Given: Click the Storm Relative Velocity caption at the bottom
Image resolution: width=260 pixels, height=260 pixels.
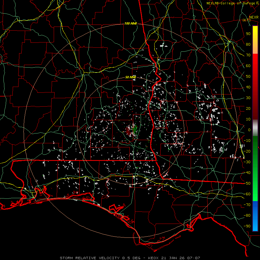Looking at the screenshot, I should click(x=130, y=258).
